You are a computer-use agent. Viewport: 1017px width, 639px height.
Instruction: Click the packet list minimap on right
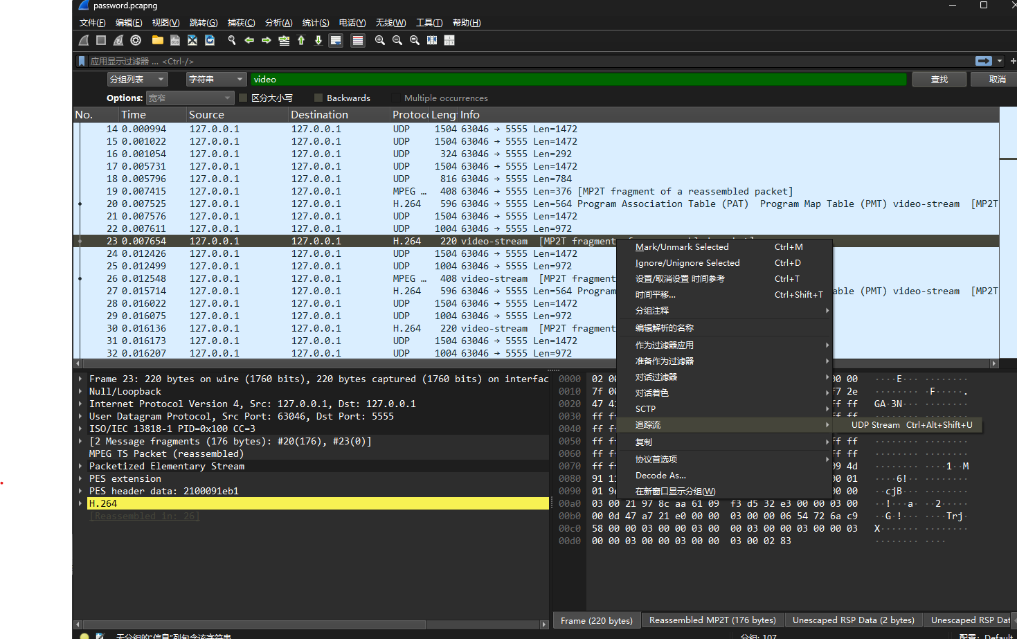[1008, 232]
